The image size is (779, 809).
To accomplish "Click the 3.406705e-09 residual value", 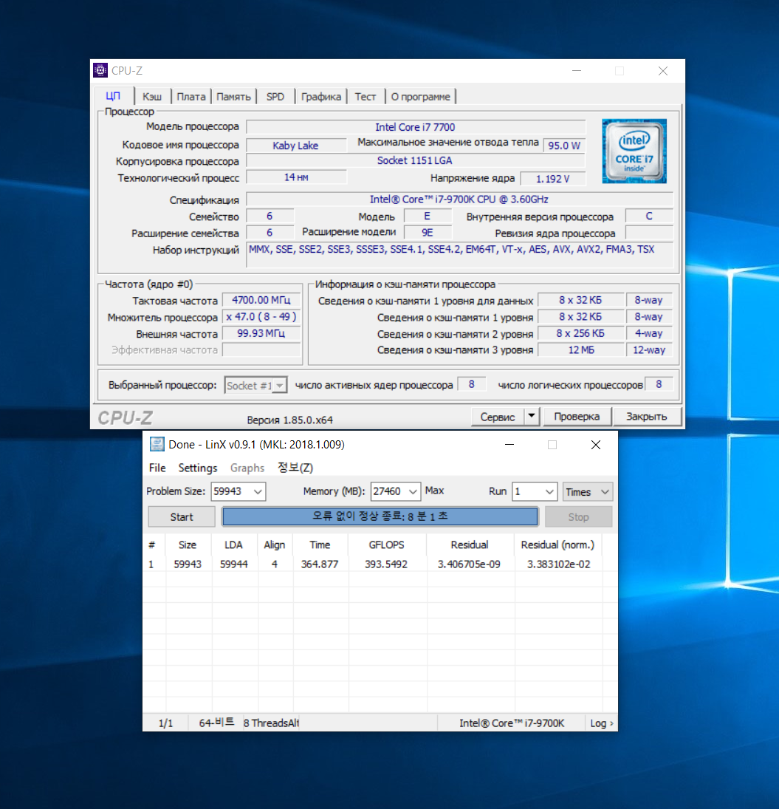I will (469, 564).
